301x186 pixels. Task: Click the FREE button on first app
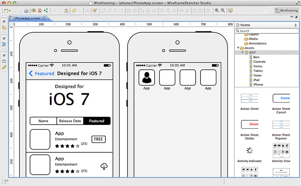pyautogui.click(x=99, y=139)
